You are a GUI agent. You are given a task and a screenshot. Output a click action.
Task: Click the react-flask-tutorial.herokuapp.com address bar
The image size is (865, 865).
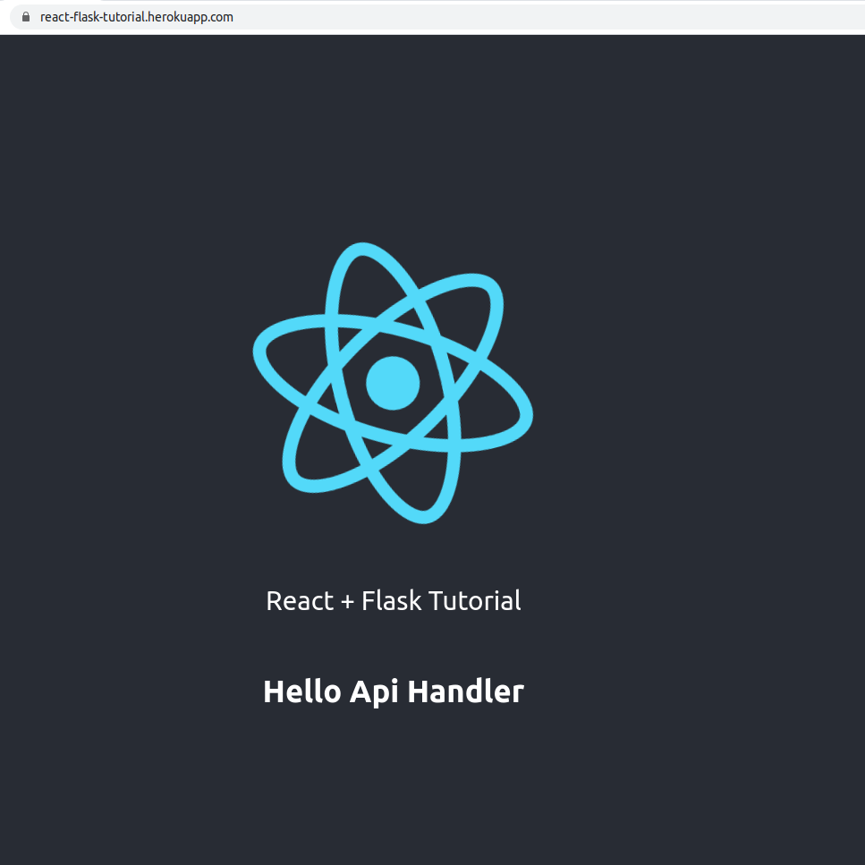(437, 17)
